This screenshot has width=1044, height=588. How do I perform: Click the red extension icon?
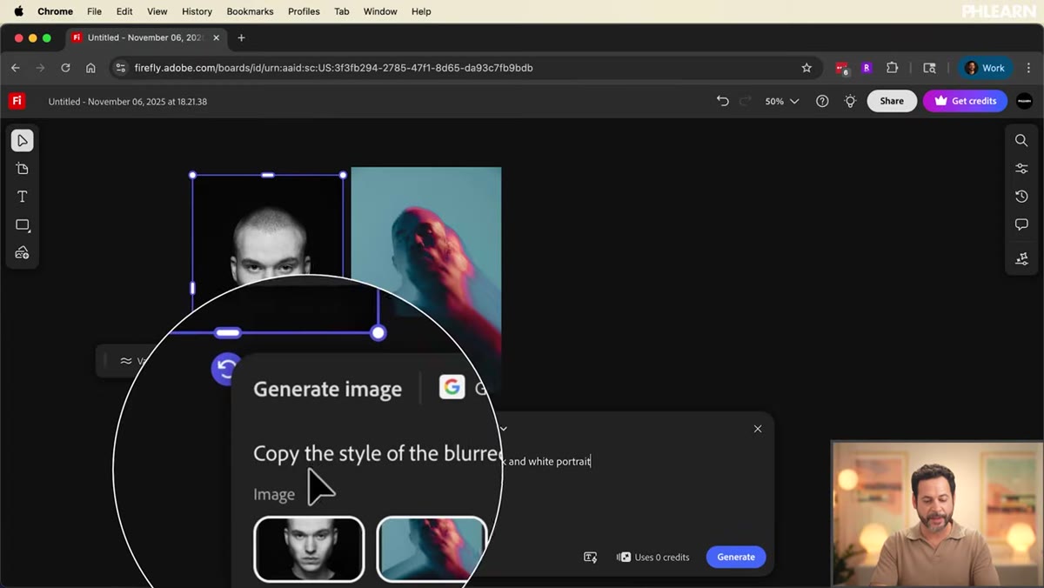841,68
